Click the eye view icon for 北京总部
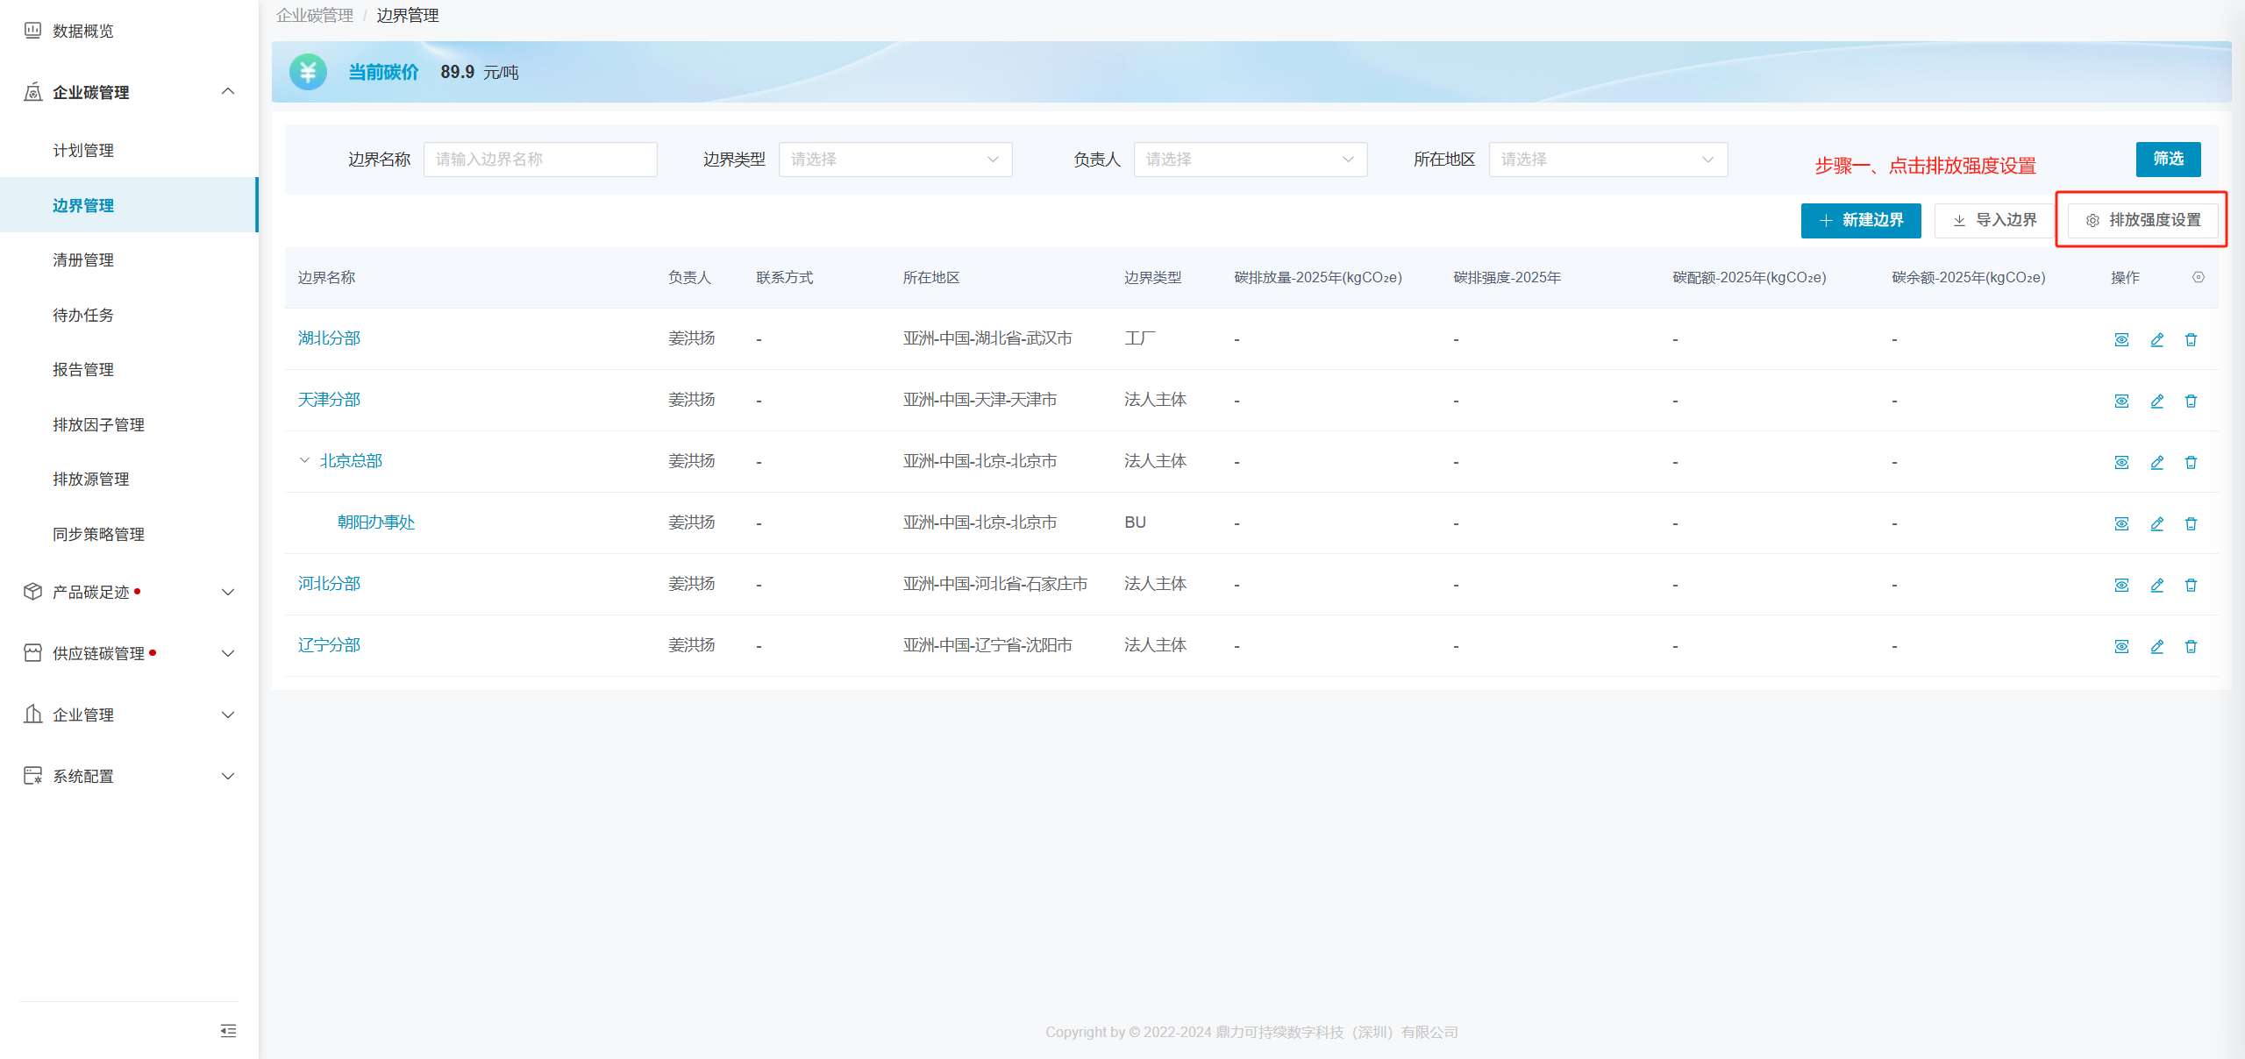 pyautogui.click(x=2121, y=462)
